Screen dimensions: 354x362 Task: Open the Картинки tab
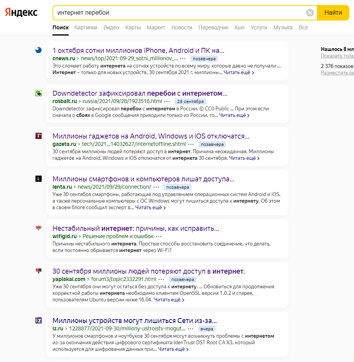click(x=86, y=27)
